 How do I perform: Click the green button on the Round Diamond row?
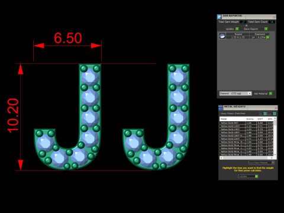[x=268, y=37]
